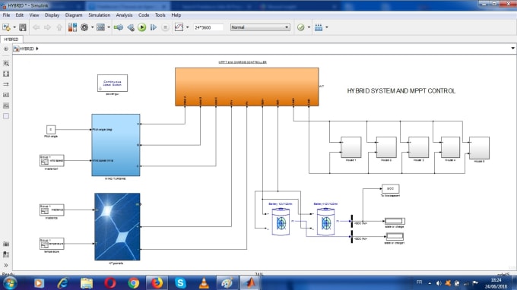Open the File menu
This screenshot has width=517, height=290.
tap(6, 15)
